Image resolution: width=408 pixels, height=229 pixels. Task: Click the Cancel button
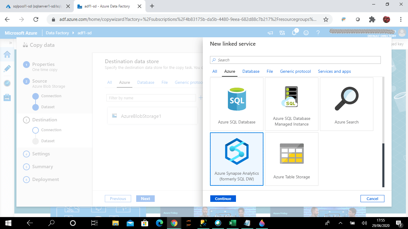[372, 199]
